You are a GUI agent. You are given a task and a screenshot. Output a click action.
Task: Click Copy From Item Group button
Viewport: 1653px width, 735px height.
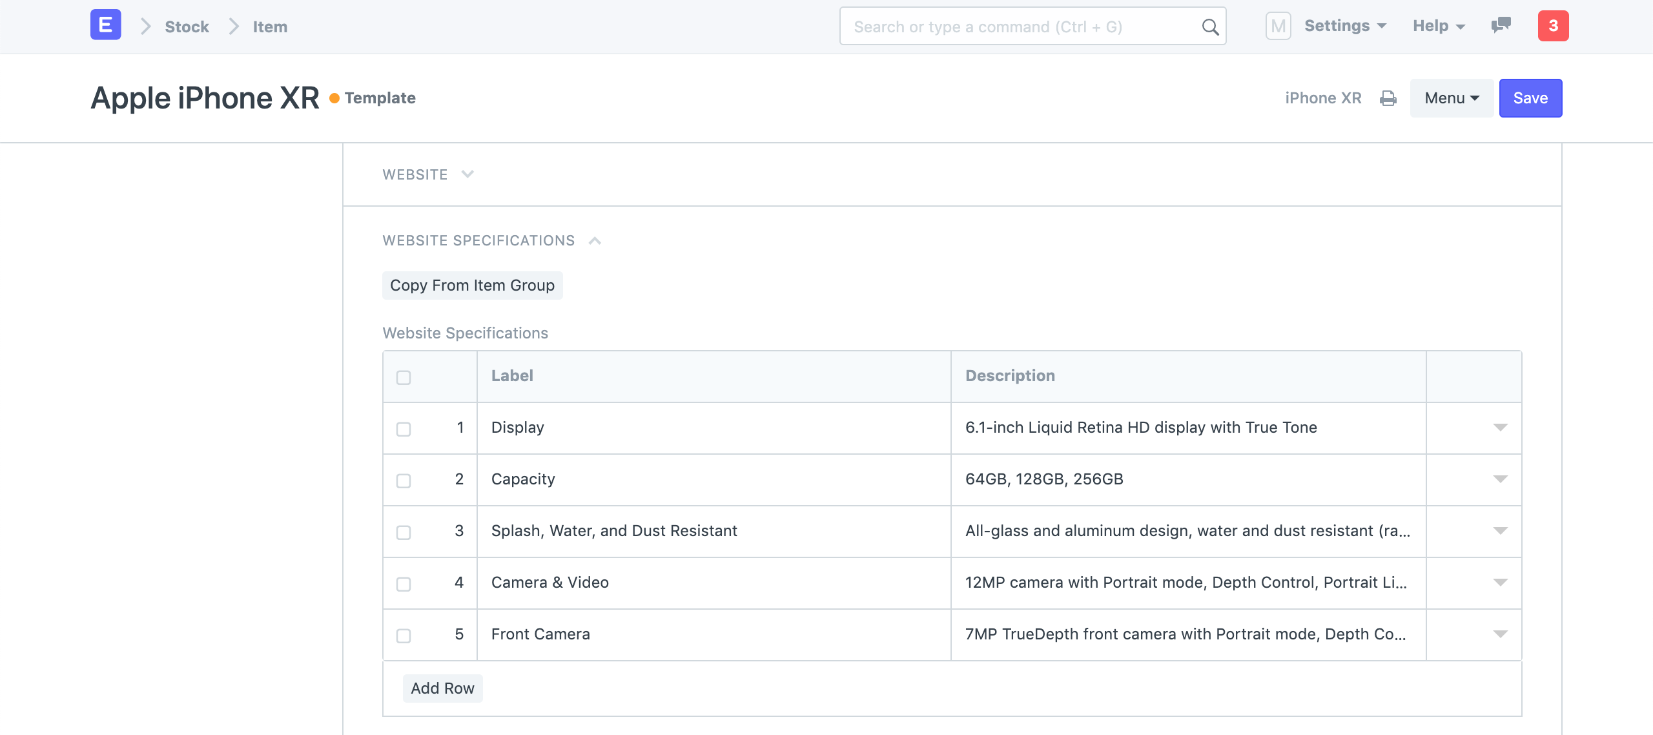coord(472,285)
